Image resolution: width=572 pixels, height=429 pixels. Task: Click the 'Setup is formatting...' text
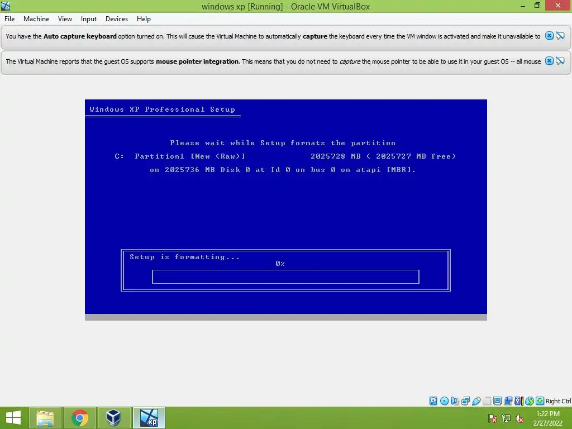pos(184,257)
